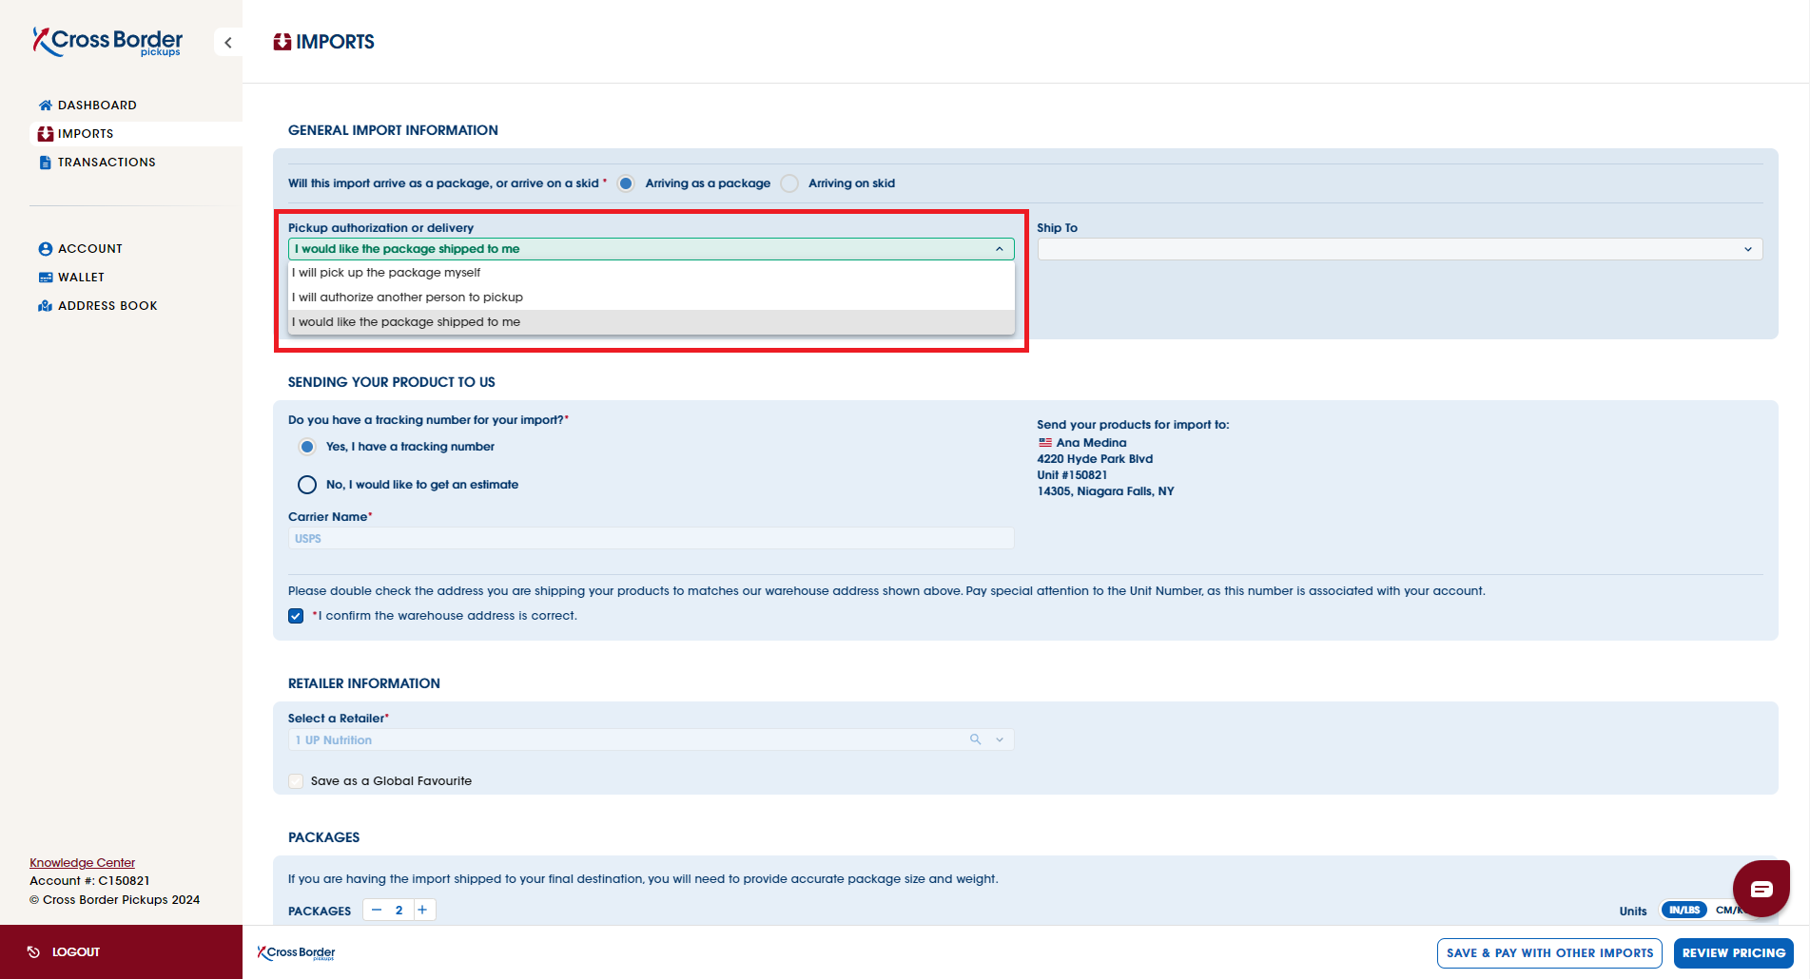Image resolution: width=1810 pixels, height=979 pixels.
Task: Click the Carrier Name input field
Action: (652, 539)
